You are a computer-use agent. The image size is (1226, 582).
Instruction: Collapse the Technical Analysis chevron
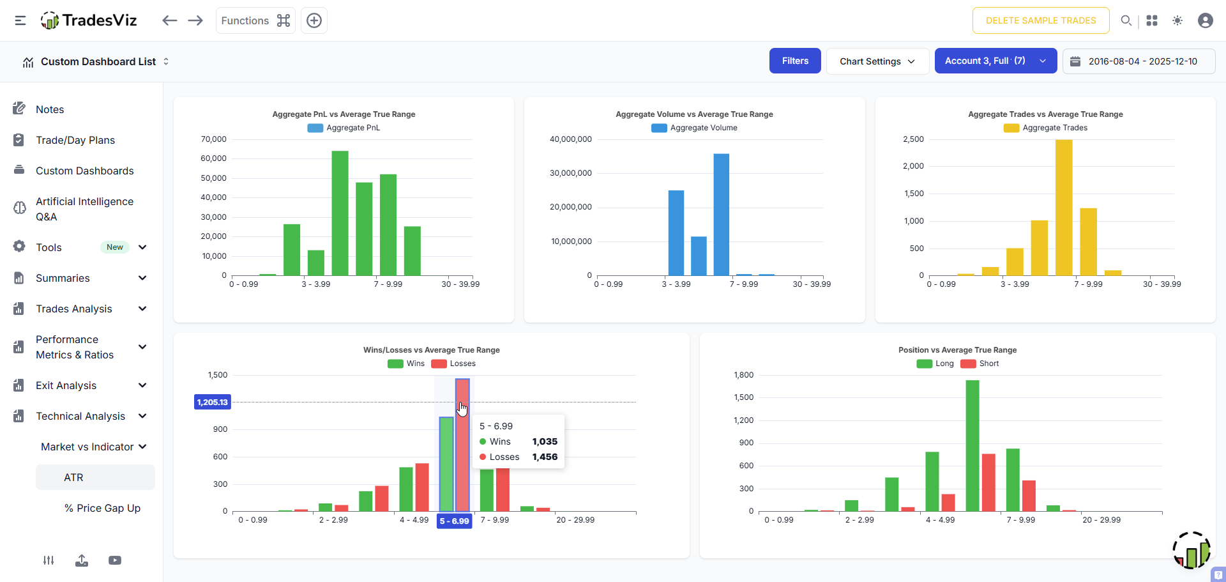[x=142, y=416]
